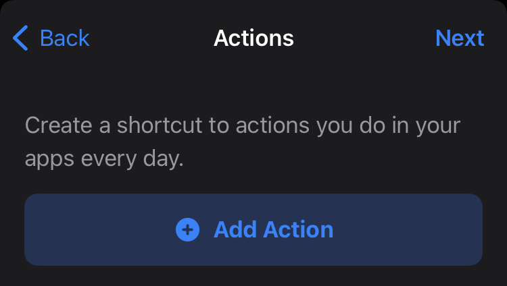Go back using the Back label
507x286 pixels.
coord(65,38)
